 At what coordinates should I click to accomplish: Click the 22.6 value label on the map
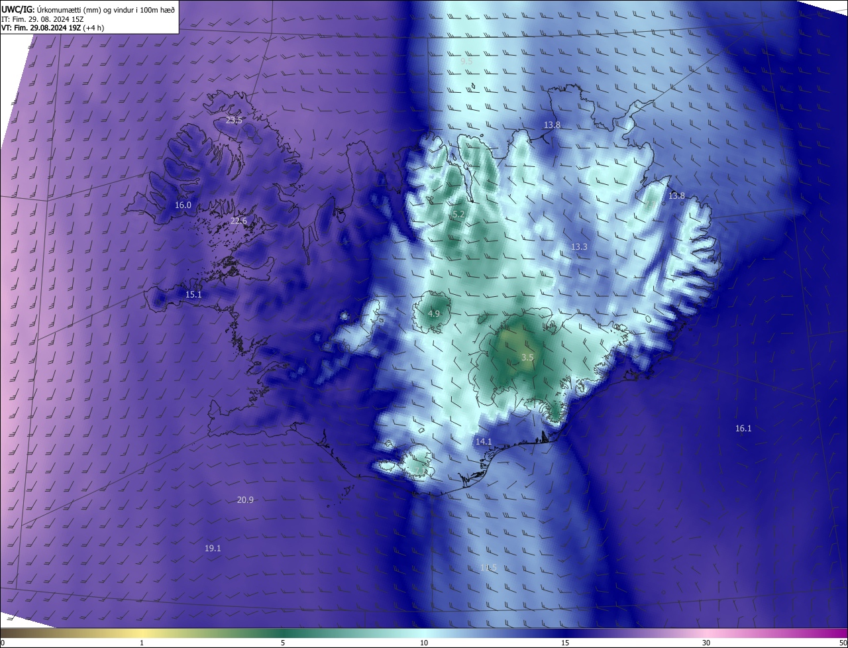coord(238,221)
